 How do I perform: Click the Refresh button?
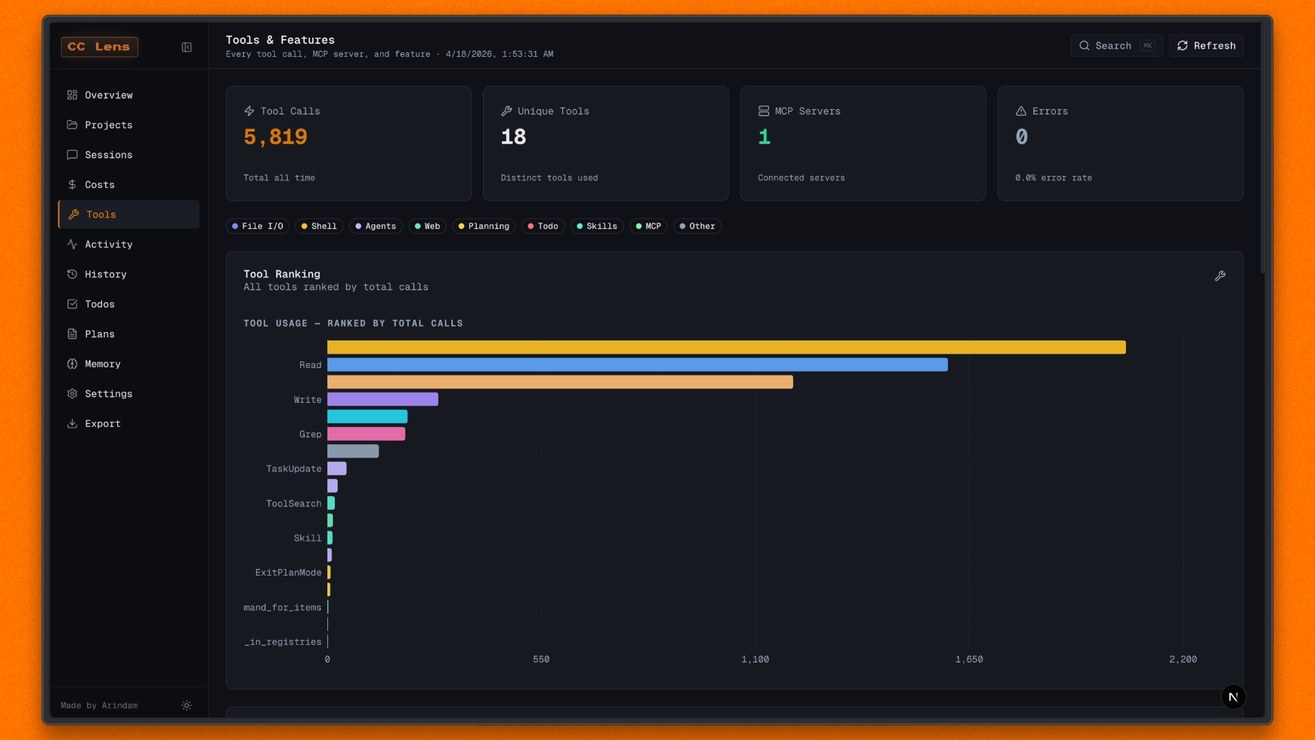pyautogui.click(x=1206, y=46)
